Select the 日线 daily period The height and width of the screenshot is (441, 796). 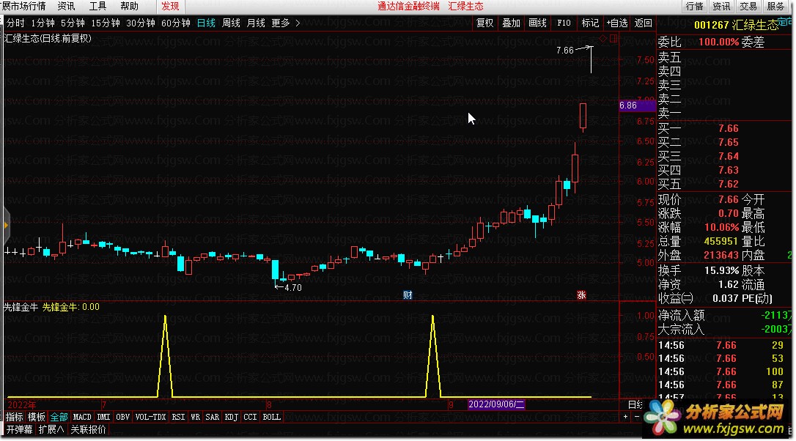pos(206,23)
